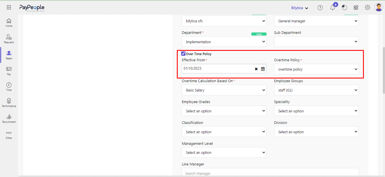385x177 pixels.
Task: Open the calendar date picker icon
Action: 263,69
